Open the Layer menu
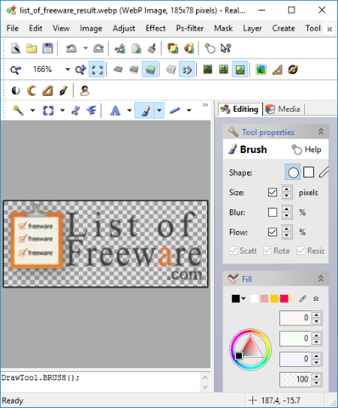Viewport: 338px width, 408px height. tap(252, 28)
